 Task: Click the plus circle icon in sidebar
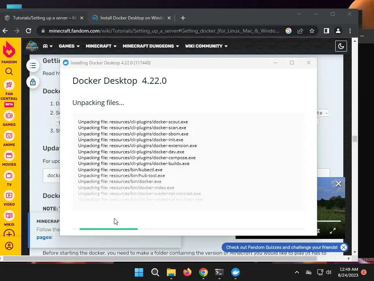tap(9, 233)
